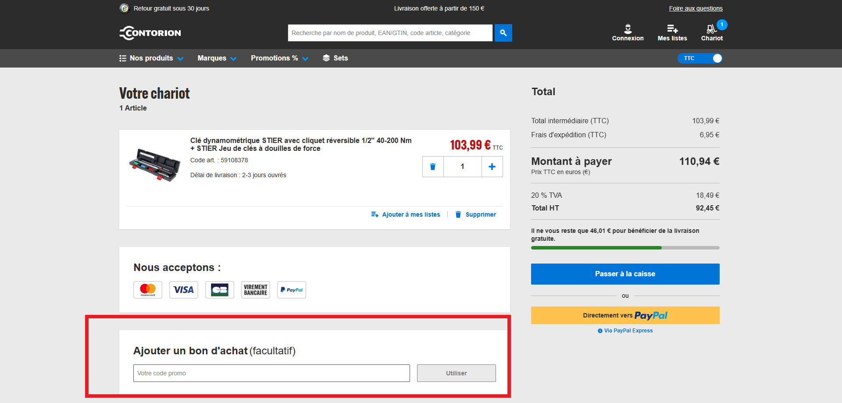This screenshot has height=403, width=842.
Task: Click Retour gratuit sous 30 jours text
Action: pyautogui.click(x=171, y=8)
